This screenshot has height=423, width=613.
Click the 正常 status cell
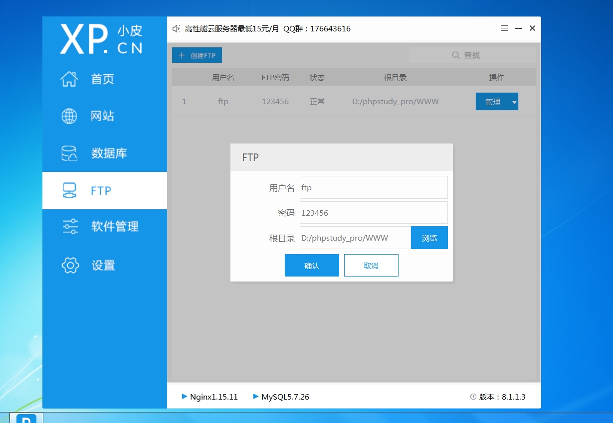(317, 102)
